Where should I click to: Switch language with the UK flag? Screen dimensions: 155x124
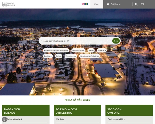83,4
